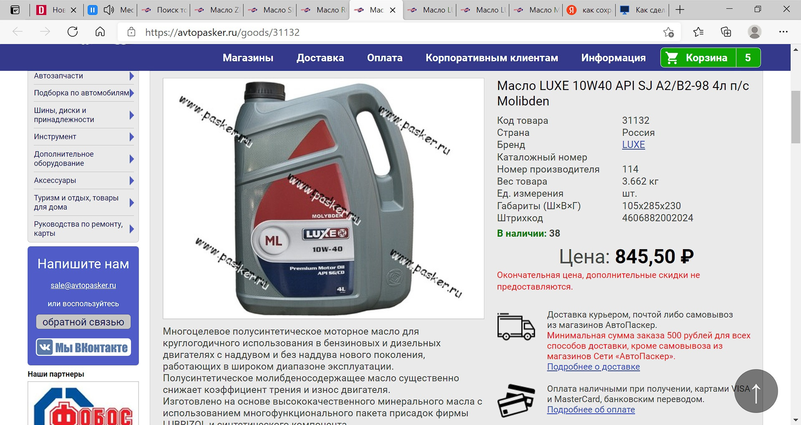This screenshot has height=425, width=801.
Task: Open the "Доставка" menu item
Action: pyautogui.click(x=320, y=58)
